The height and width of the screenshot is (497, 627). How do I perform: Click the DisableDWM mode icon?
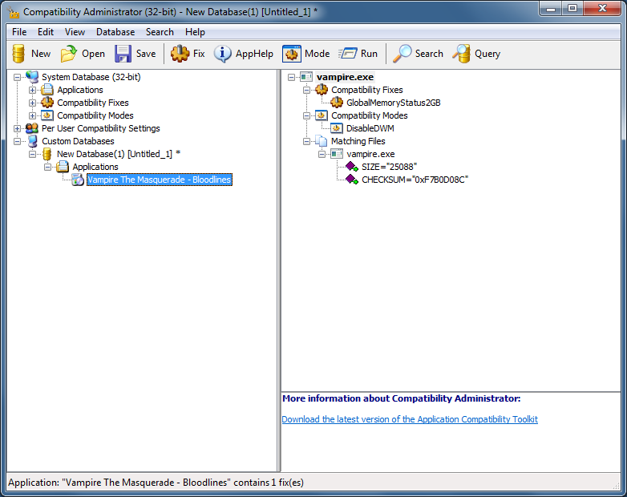point(336,128)
